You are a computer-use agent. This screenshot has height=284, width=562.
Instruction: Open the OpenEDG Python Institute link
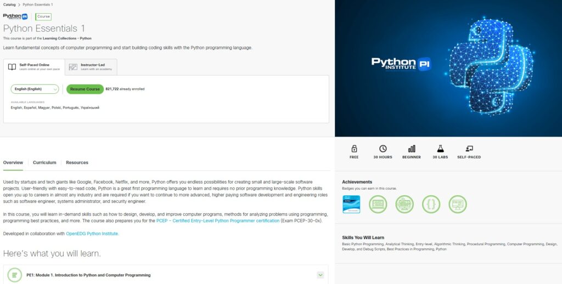tap(92, 234)
